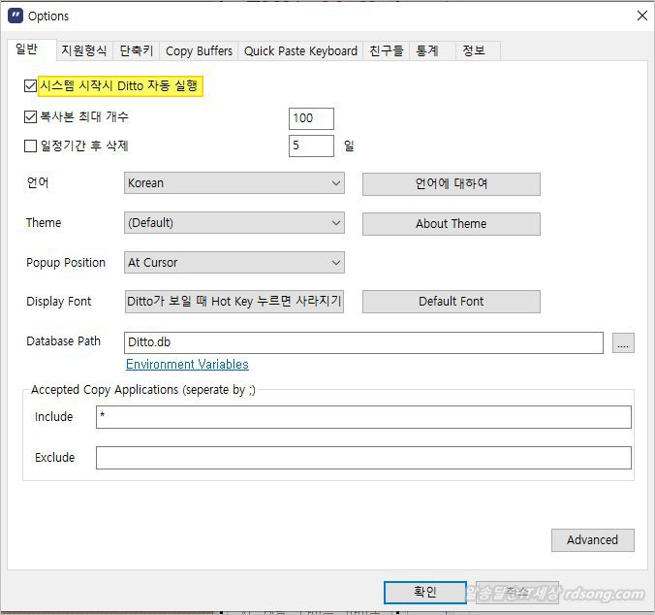
Task: Click the database path browse (...) button
Action: coord(623,342)
